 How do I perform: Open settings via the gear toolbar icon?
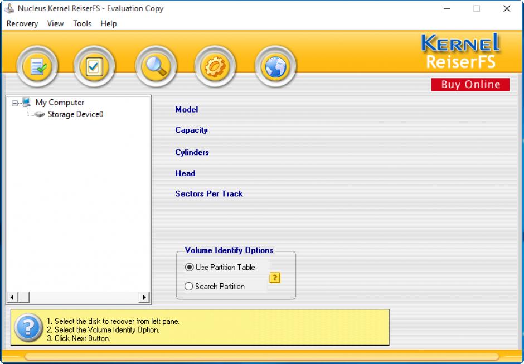tap(215, 66)
